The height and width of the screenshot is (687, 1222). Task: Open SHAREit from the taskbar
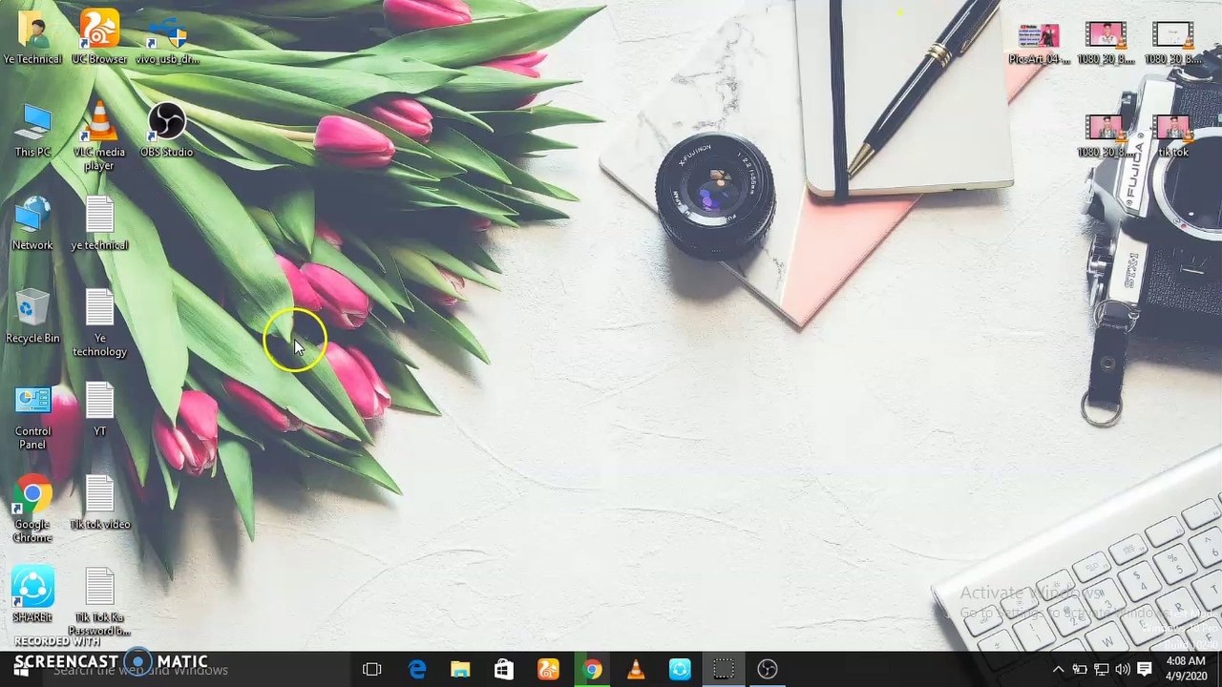(680, 670)
